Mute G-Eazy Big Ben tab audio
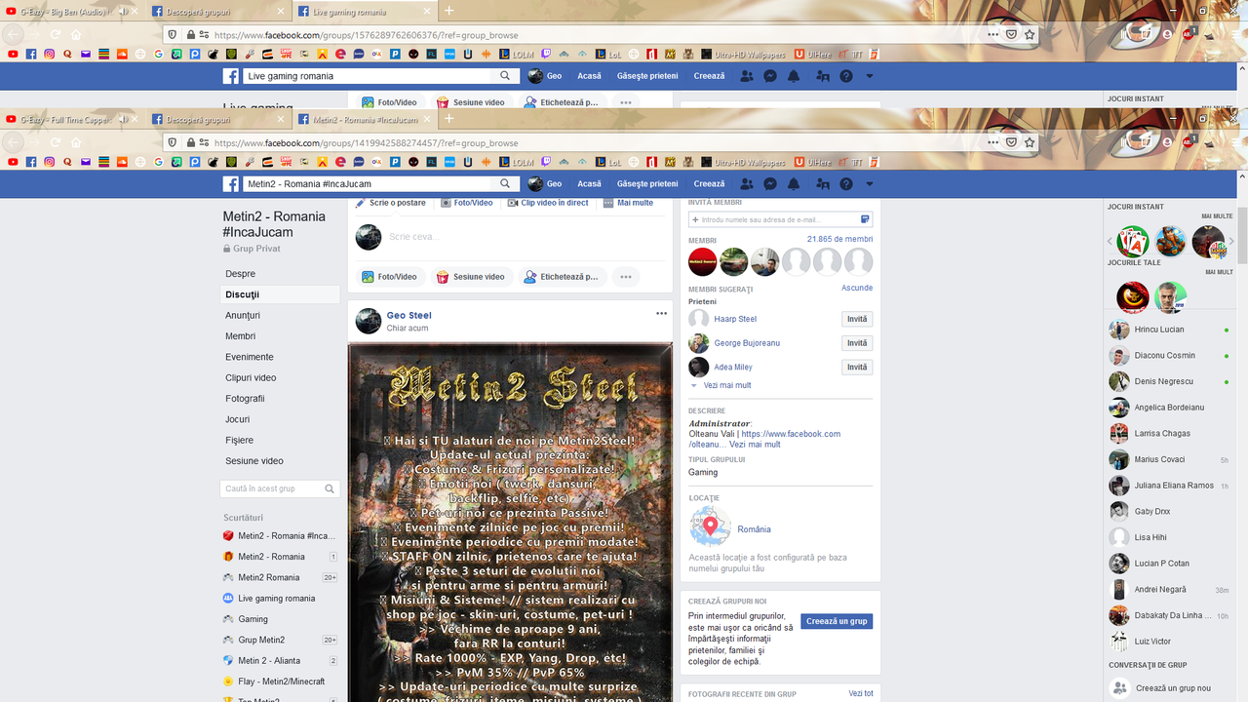The width and height of the screenshot is (1248, 702). pyautogui.click(x=124, y=11)
